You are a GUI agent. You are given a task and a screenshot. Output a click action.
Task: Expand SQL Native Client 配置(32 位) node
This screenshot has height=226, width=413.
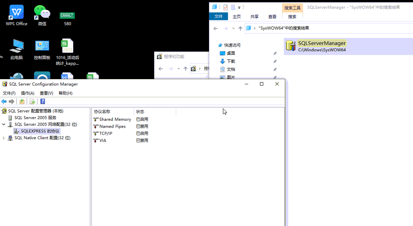4,138
